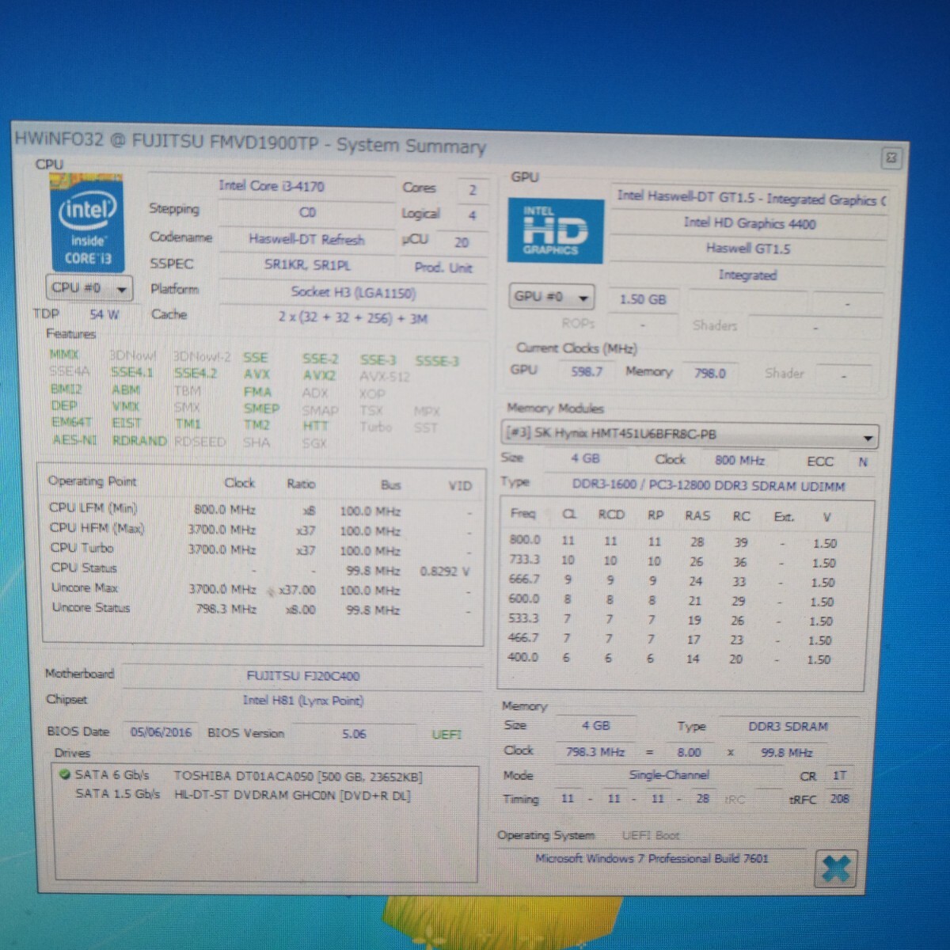Image resolution: width=950 pixels, height=950 pixels.
Task: Click the 0.8292 V VID value
Action: coord(444,571)
